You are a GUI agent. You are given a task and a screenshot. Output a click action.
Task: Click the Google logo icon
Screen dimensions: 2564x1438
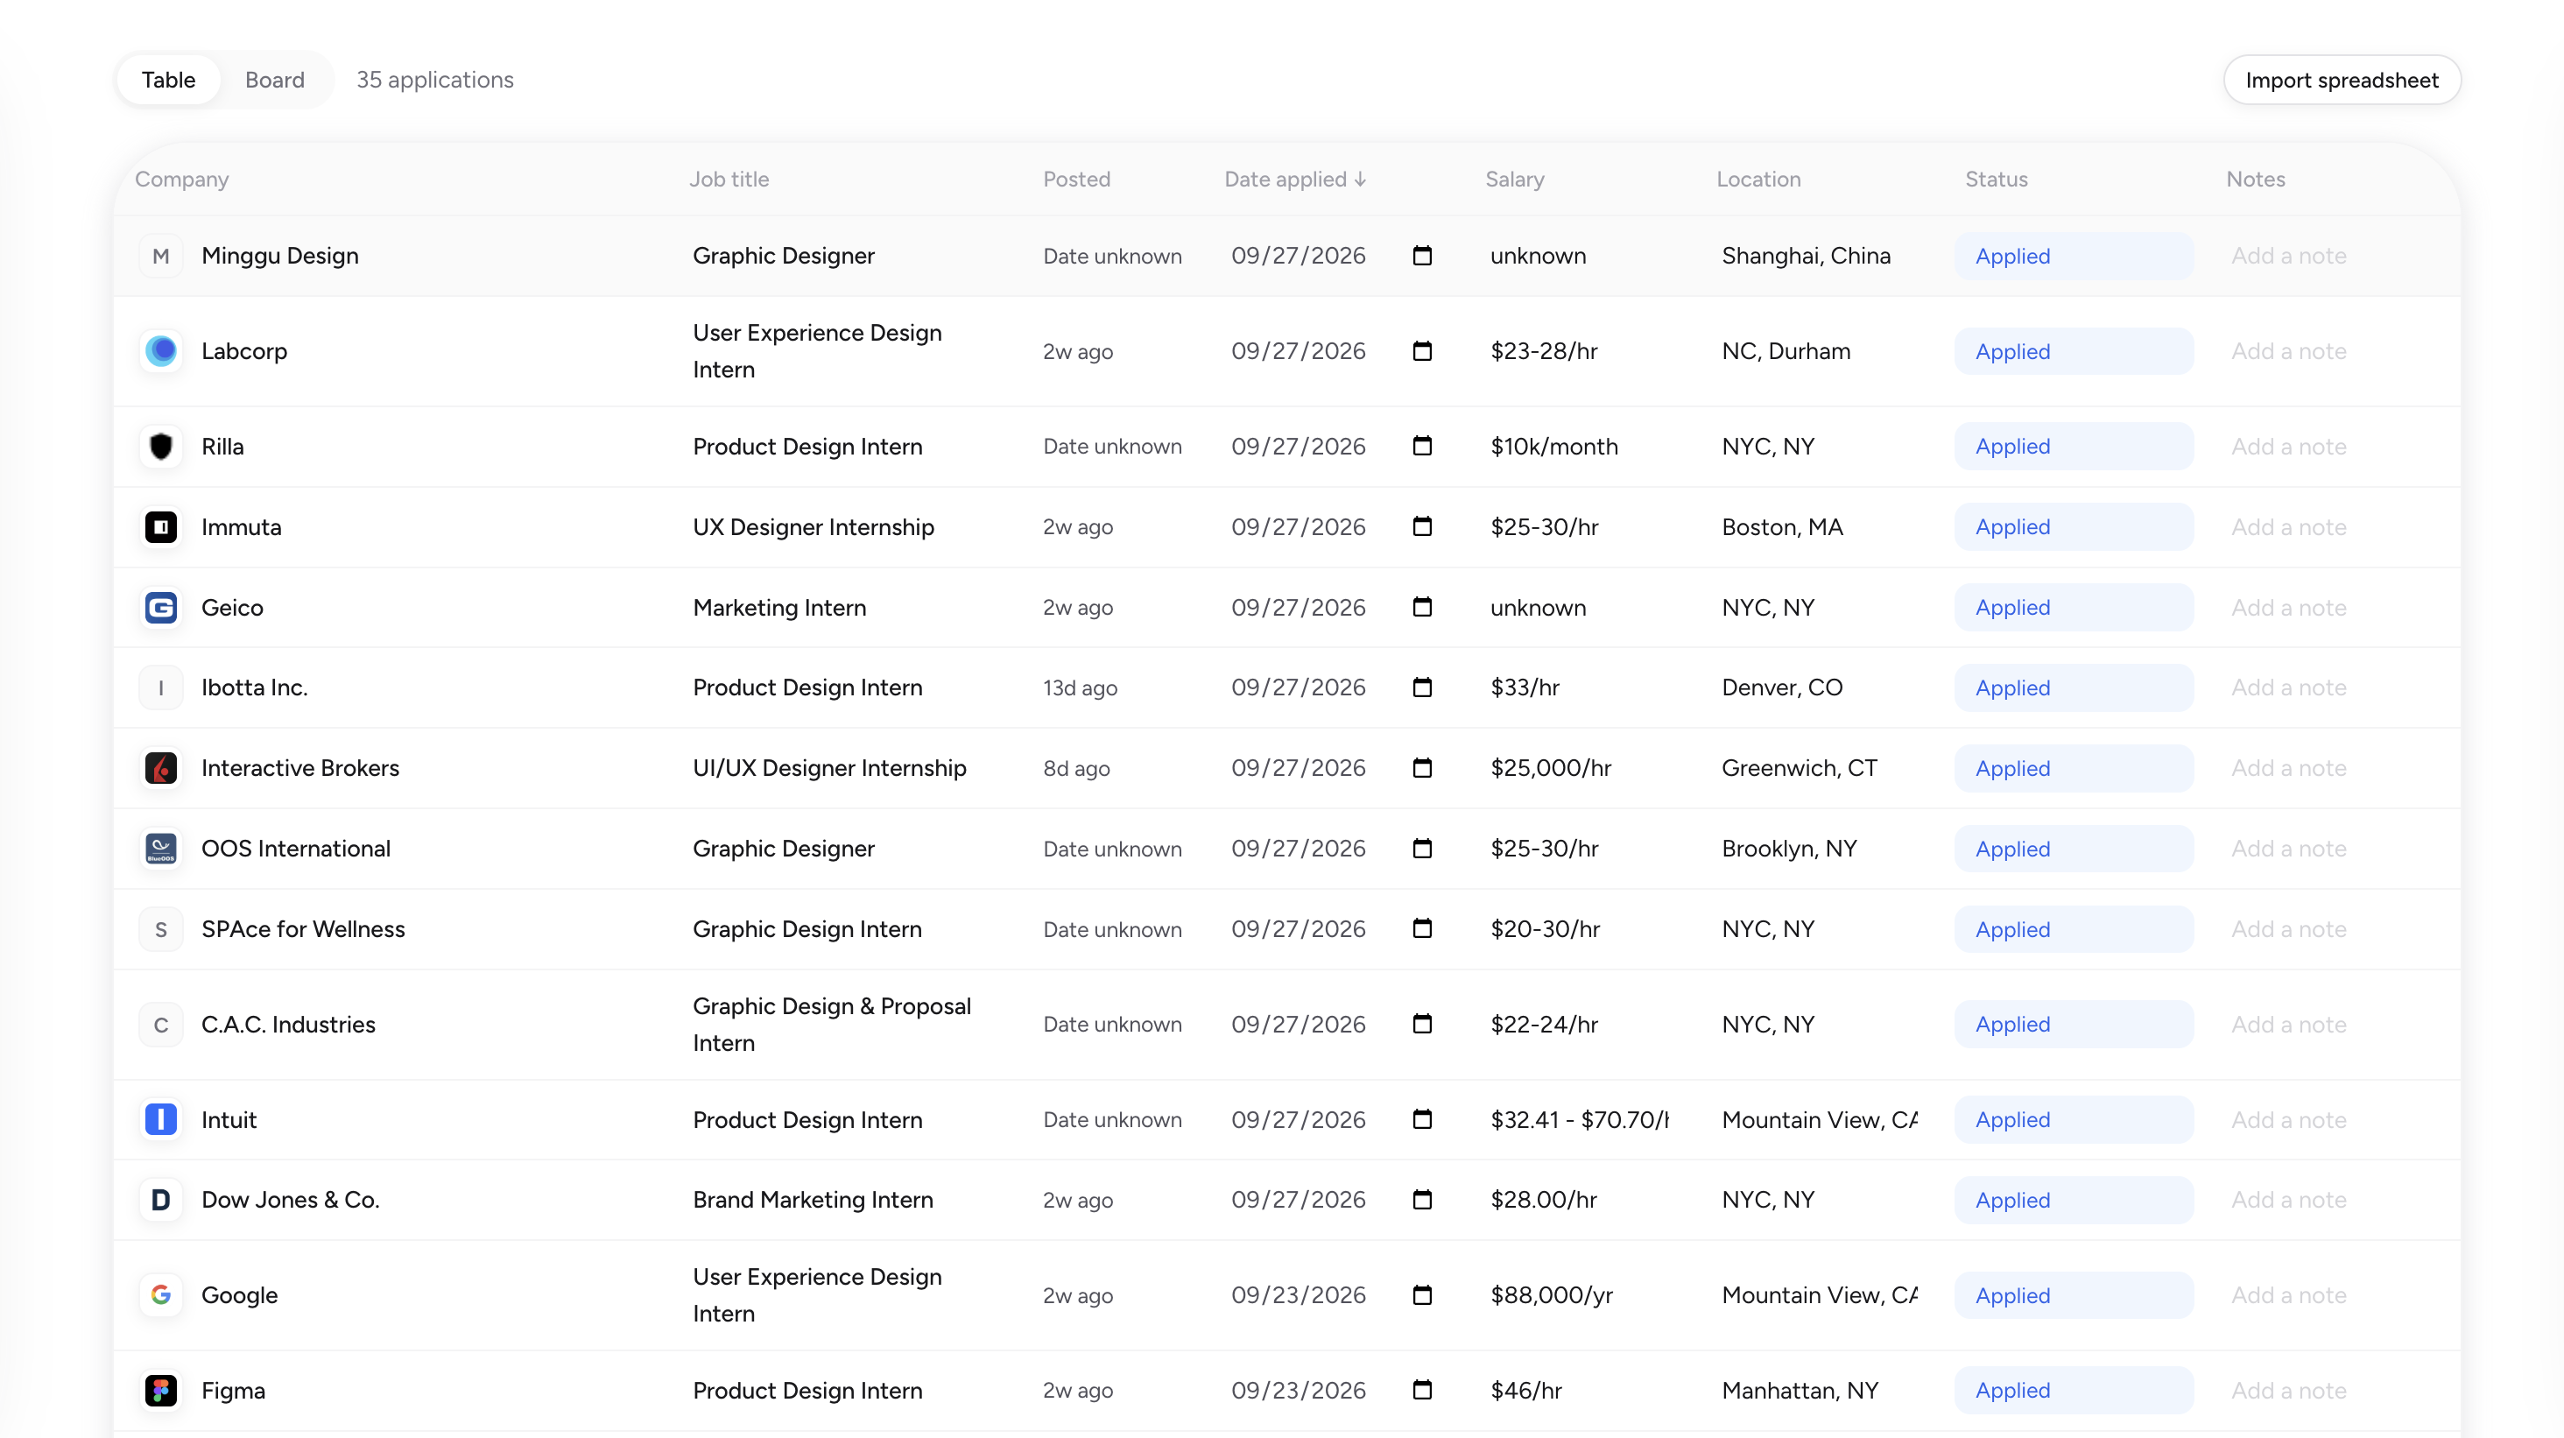[161, 1294]
